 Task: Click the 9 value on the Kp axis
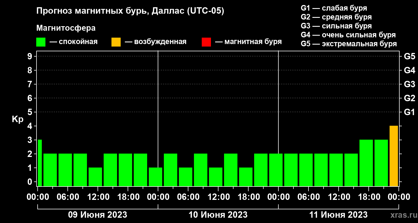click(30, 56)
